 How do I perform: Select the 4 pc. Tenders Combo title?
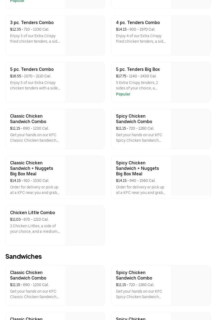tap(138, 23)
